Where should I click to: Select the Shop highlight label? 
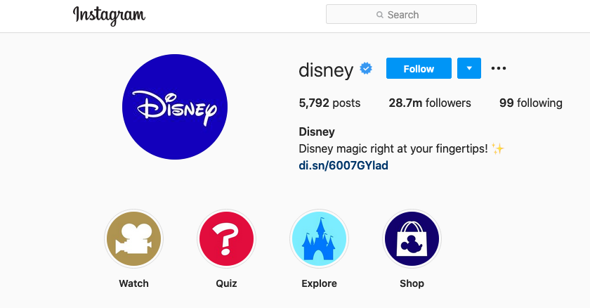pyautogui.click(x=412, y=283)
